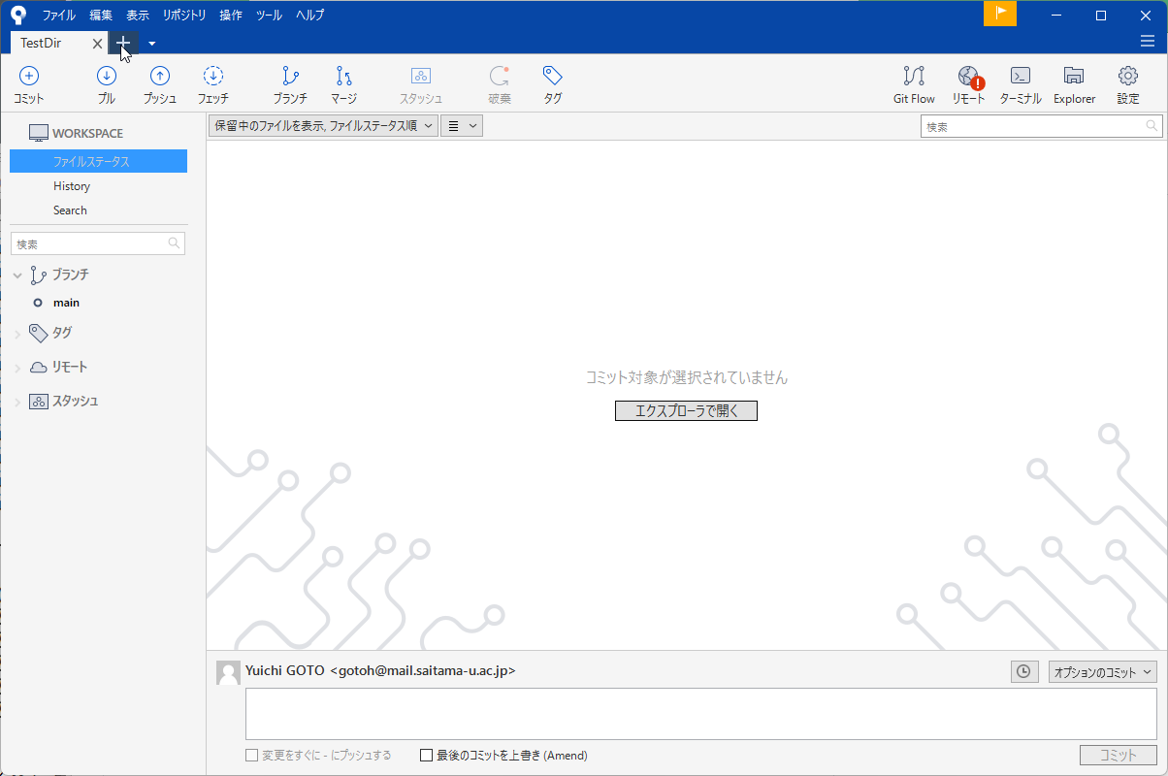Click the Branch (ブランチ) toolbar icon

point(290,76)
